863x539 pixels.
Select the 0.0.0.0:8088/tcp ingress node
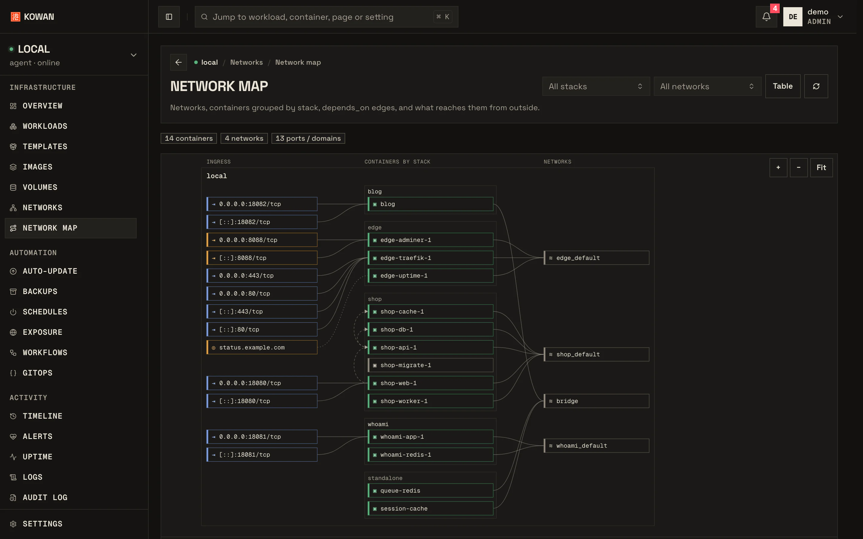pyautogui.click(x=262, y=240)
